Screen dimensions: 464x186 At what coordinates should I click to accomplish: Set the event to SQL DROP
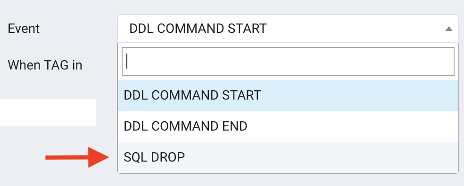point(288,157)
